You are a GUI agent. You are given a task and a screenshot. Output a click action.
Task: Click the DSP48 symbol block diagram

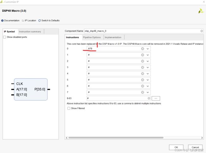click(x=31, y=90)
